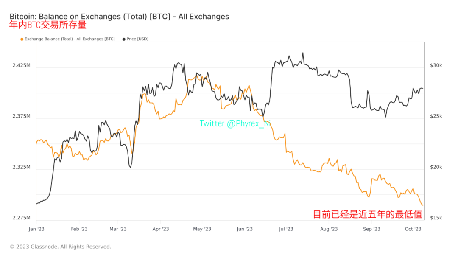Click the Sep '23 x-axis label
The width and height of the screenshot is (458, 258).
(x=371, y=229)
